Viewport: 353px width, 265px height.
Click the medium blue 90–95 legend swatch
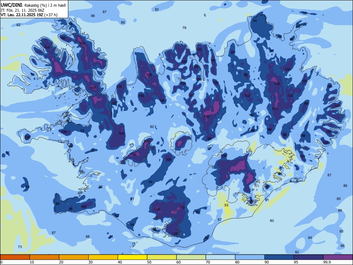click(279, 257)
